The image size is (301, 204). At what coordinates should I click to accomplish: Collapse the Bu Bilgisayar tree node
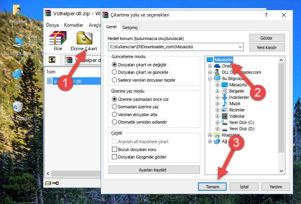point(210,78)
